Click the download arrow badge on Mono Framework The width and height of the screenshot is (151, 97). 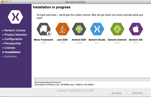(x=49, y=34)
